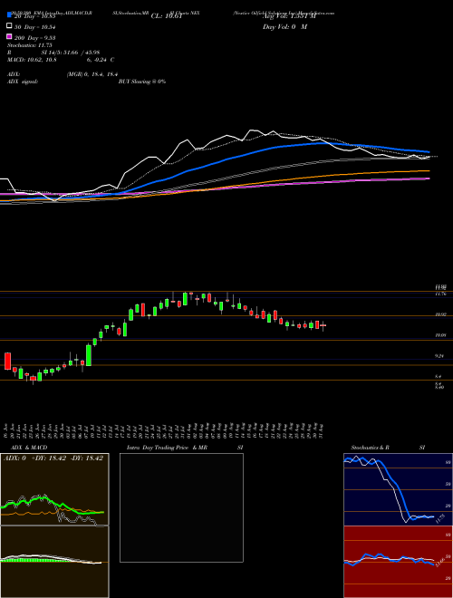Click the blue 20 Day legend swatch
The image size is (453, 598).
[x=9, y=14]
